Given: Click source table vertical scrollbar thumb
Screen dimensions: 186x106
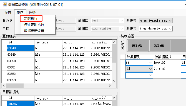Looking at the screenshot, I should [114, 53].
